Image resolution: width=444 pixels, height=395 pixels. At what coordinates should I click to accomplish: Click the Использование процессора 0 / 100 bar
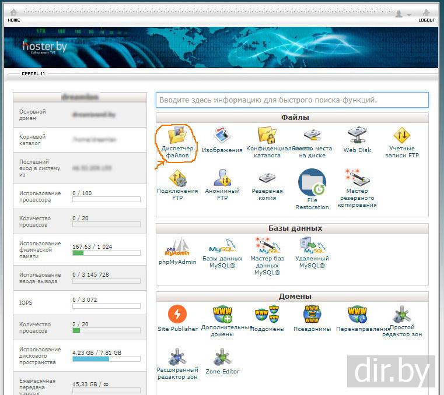coord(106,199)
